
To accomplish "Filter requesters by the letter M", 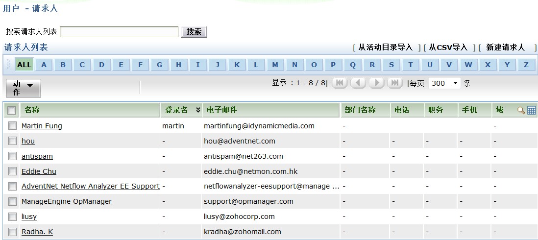I will (x=275, y=65).
